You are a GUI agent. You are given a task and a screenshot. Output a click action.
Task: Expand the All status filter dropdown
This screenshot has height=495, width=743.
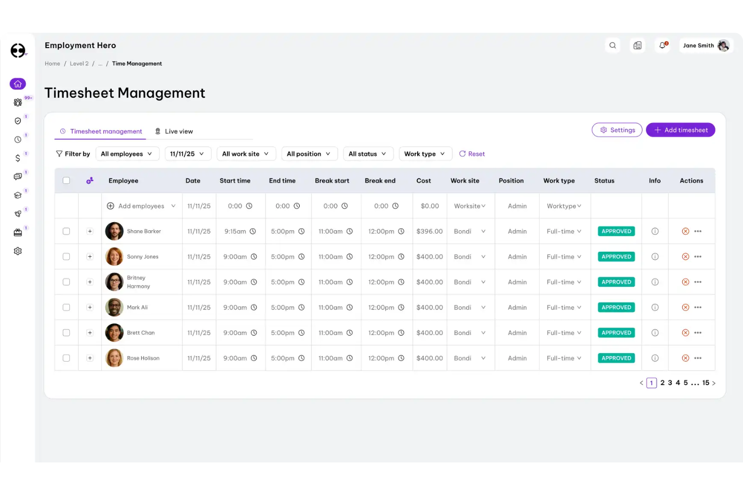pyautogui.click(x=367, y=154)
